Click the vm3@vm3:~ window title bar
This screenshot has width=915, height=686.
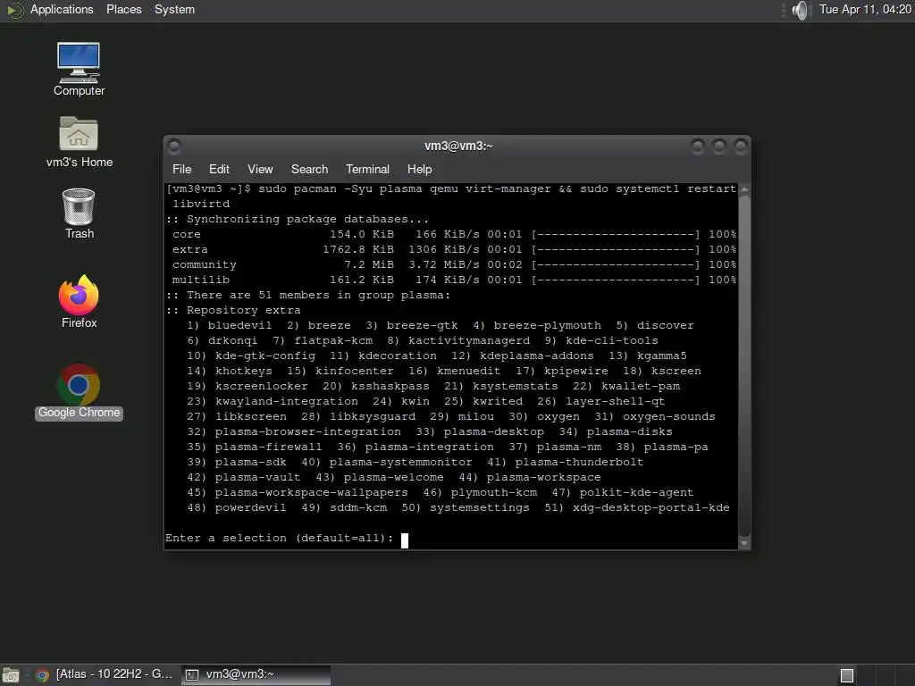(x=457, y=146)
